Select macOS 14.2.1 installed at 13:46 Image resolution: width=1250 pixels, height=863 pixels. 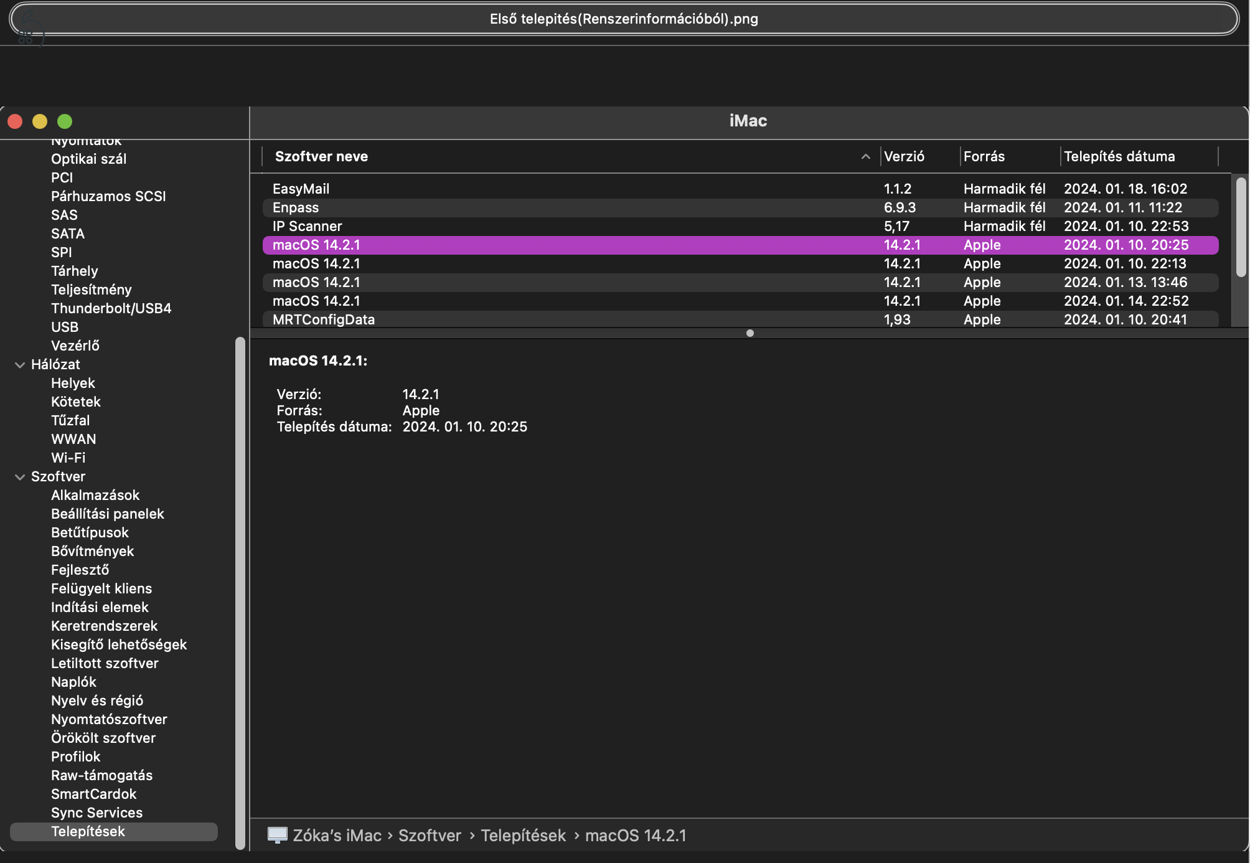[x=741, y=283]
